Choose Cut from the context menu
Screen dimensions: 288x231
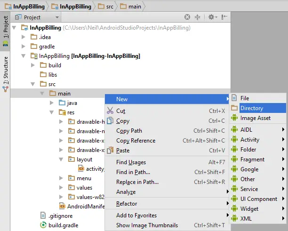(x=167, y=111)
